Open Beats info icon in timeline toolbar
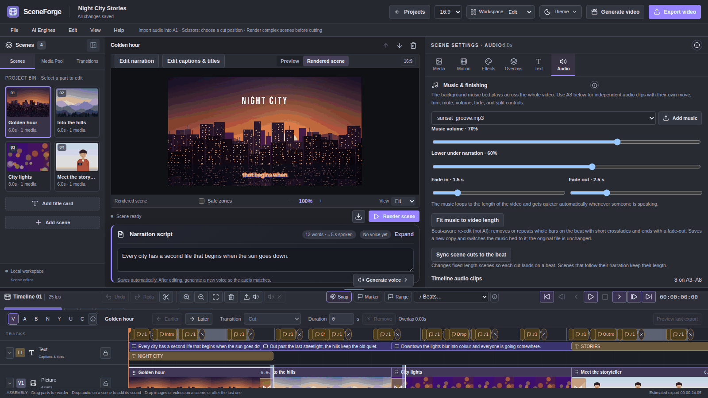Image resolution: width=708 pixels, height=398 pixels. coord(495,297)
